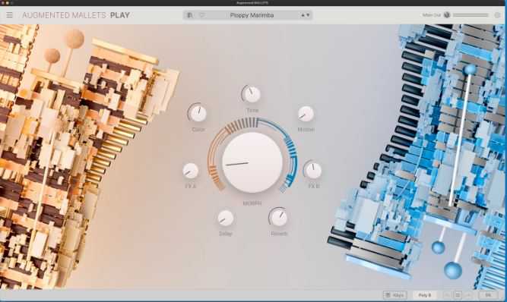Click the PLAY mode label
This screenshot has width=507, height=302.
[120, 15]
